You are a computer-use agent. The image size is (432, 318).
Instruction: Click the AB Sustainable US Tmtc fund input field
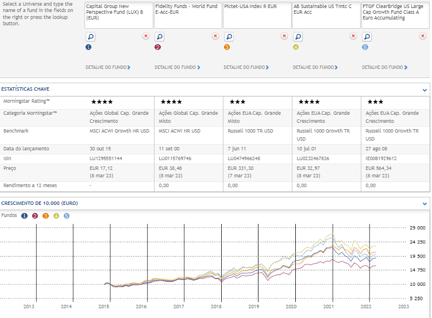pos(325,15)
